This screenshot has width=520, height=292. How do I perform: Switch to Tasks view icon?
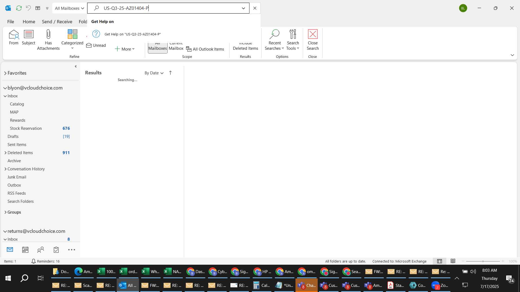(x=56, y=250)
